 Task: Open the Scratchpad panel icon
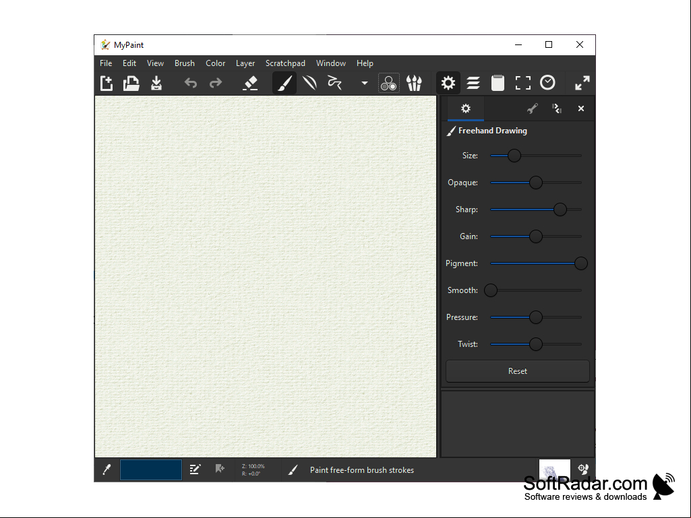(498, 83)
